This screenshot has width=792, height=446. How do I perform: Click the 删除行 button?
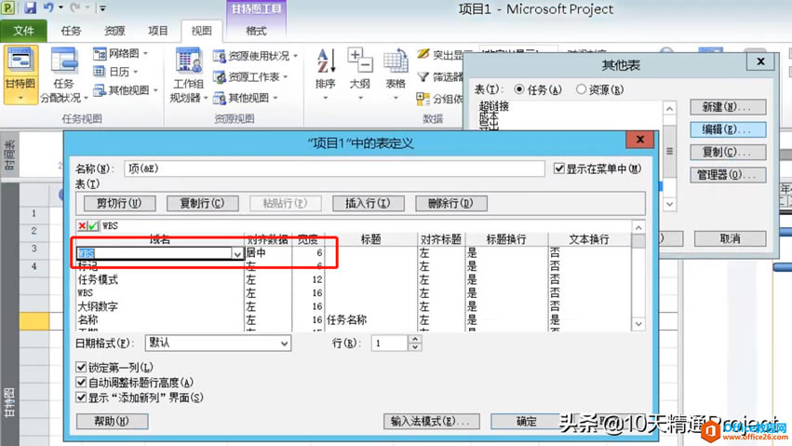click(450, 203)
